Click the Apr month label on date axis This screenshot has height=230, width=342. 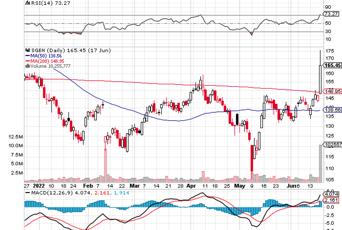pos(191,185)
